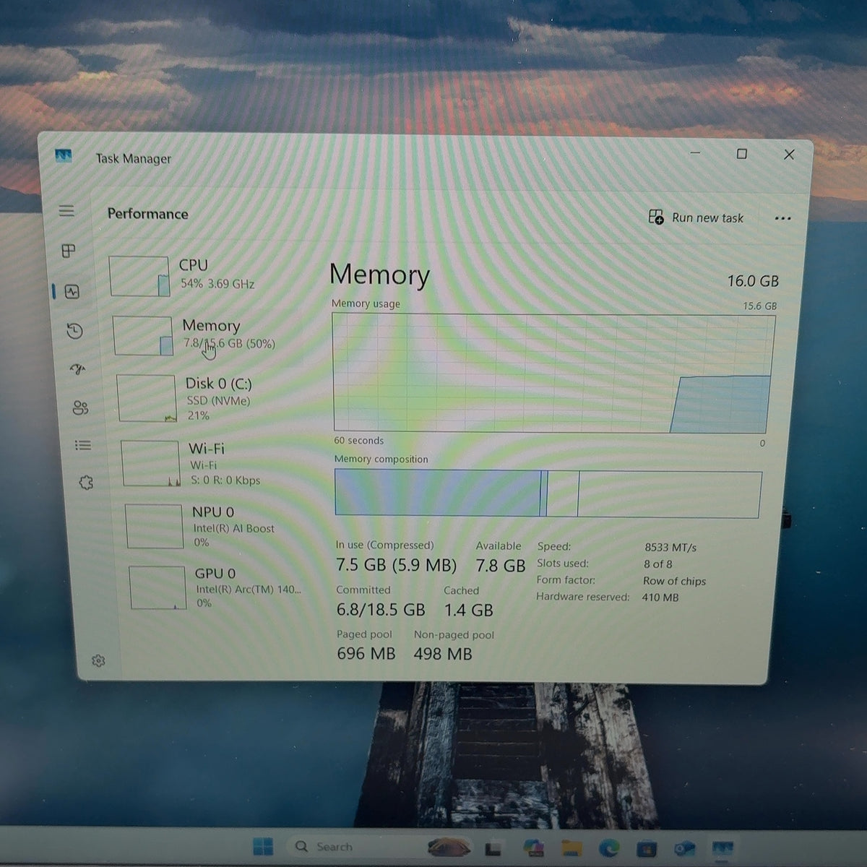This screenshot has height=867, width=867.
Task: Click the Speed value 8533 MT/s
Action: 670,548
